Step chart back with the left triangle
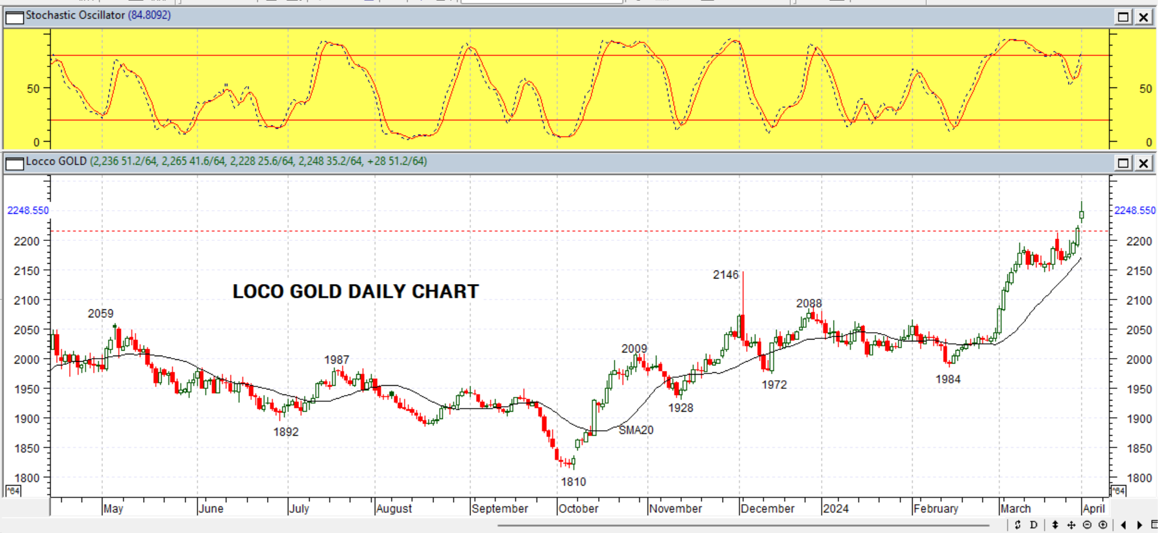 coord(1123,525)
